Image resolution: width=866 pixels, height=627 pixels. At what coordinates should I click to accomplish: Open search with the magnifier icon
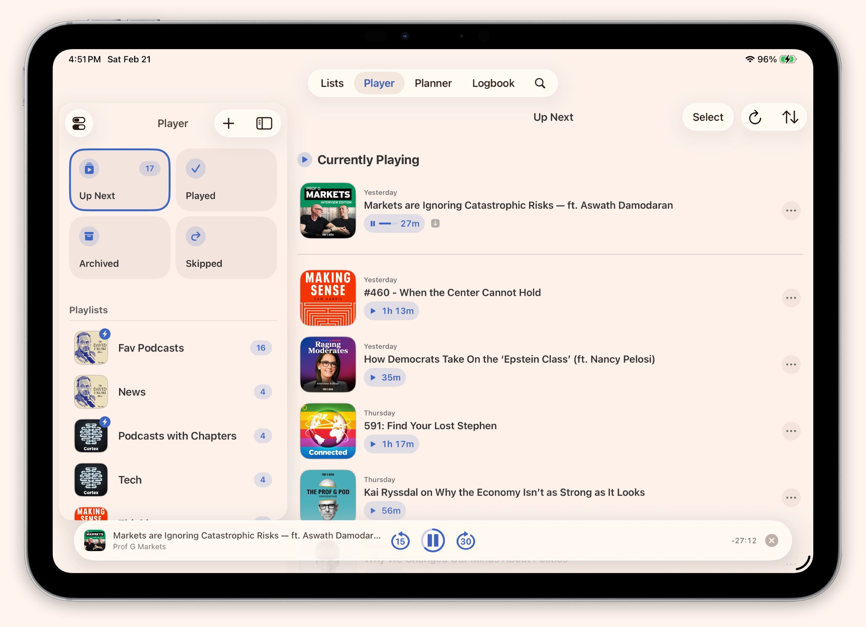click(x=540, y=83)
